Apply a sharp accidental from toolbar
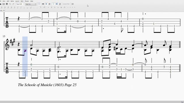 (x=51, y=7)
